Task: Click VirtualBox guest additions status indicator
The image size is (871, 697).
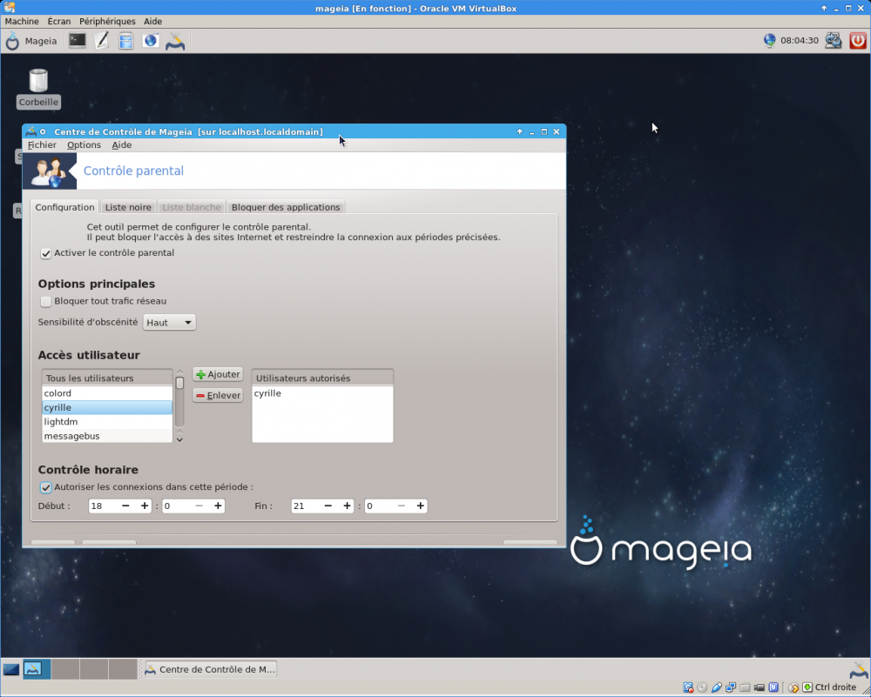Action: coord(773,687)
